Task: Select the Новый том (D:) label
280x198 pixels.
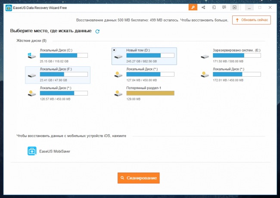Action: (x=138, y=50)
